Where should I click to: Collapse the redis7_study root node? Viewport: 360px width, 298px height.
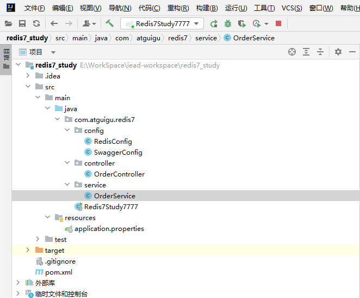click(18, 65)
